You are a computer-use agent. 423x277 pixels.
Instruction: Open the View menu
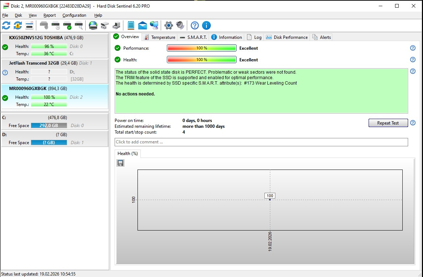(x=33, y=15)
